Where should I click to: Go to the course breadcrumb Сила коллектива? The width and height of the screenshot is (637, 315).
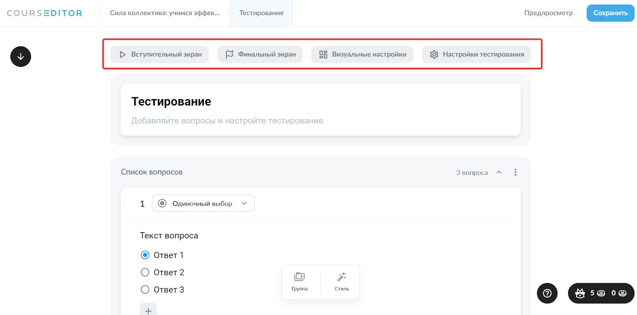(165, 13)
